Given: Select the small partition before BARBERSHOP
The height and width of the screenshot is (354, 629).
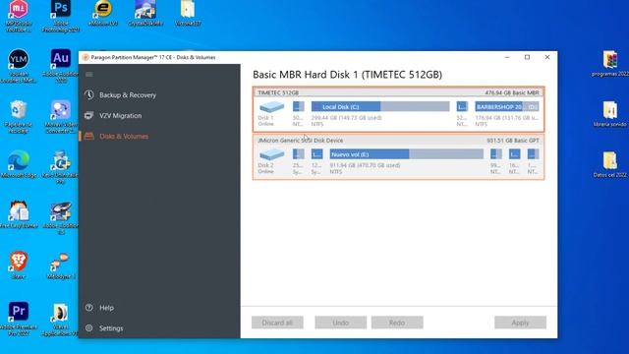Looking at the screenshot, I should pyautogui.click(x=462, y=107).
